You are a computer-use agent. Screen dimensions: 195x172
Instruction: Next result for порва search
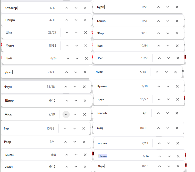(168, 143)
